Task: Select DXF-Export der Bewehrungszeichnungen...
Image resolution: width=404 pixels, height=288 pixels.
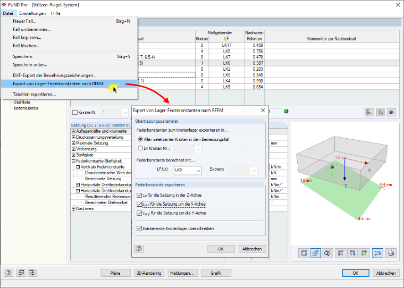Action: point(69,75)
